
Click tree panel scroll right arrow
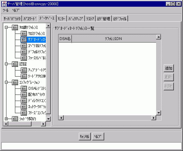[x=43, y=124]
